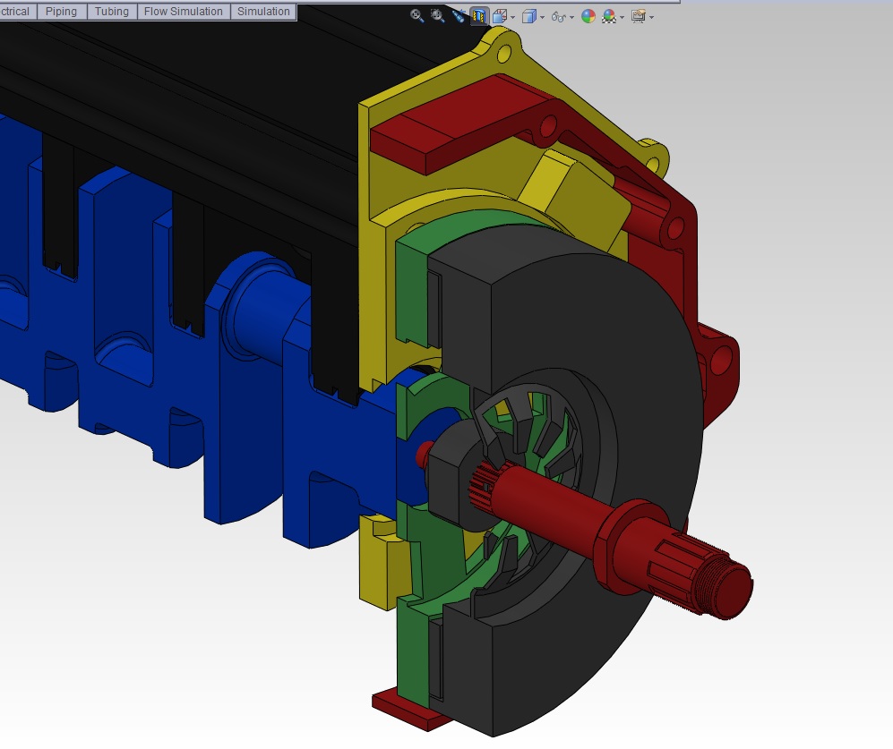Open Edit Appearance color ball

(x=588, y=16)
